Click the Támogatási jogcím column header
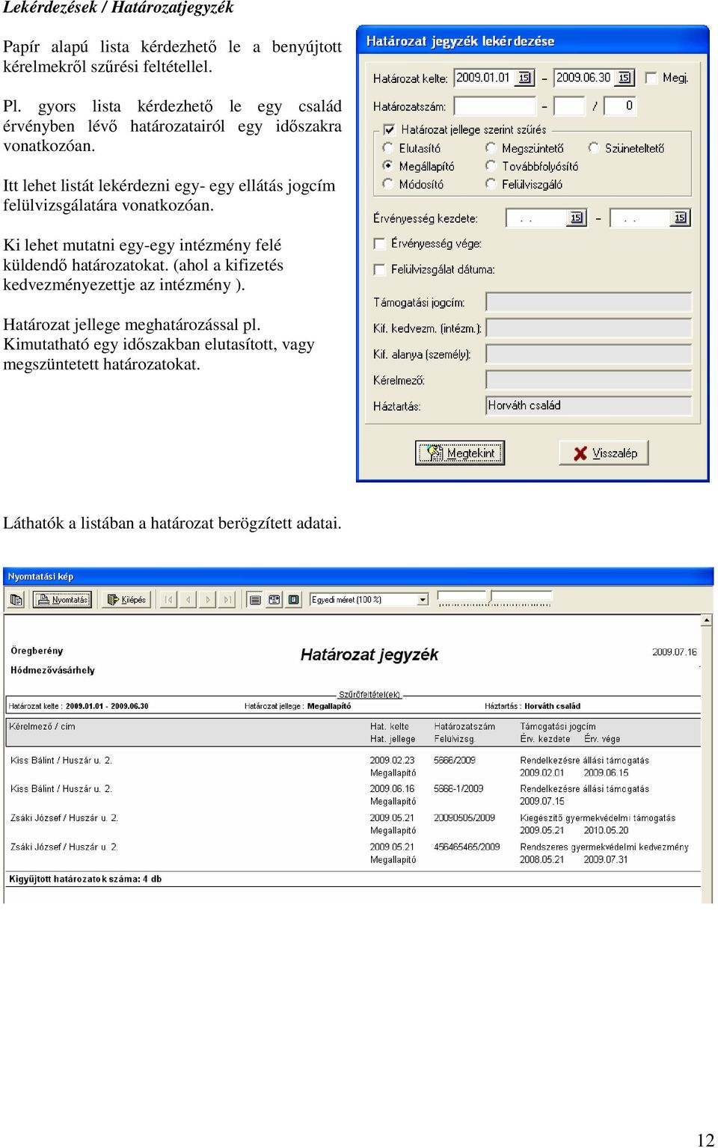 558,726
